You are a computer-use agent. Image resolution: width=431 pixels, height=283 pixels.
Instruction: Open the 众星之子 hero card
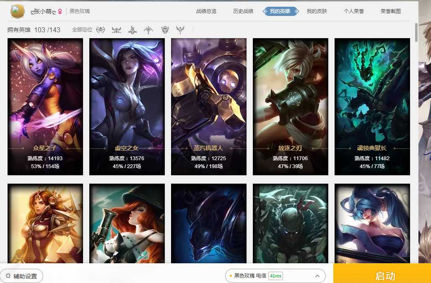coord(45,106)
